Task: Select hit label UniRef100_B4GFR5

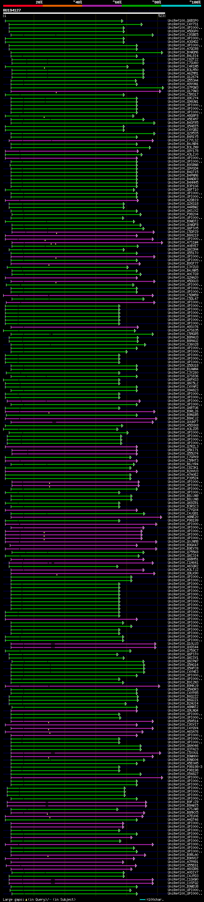Action: (x=183, y=123)
